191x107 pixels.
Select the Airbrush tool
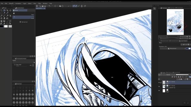point(10,16)
